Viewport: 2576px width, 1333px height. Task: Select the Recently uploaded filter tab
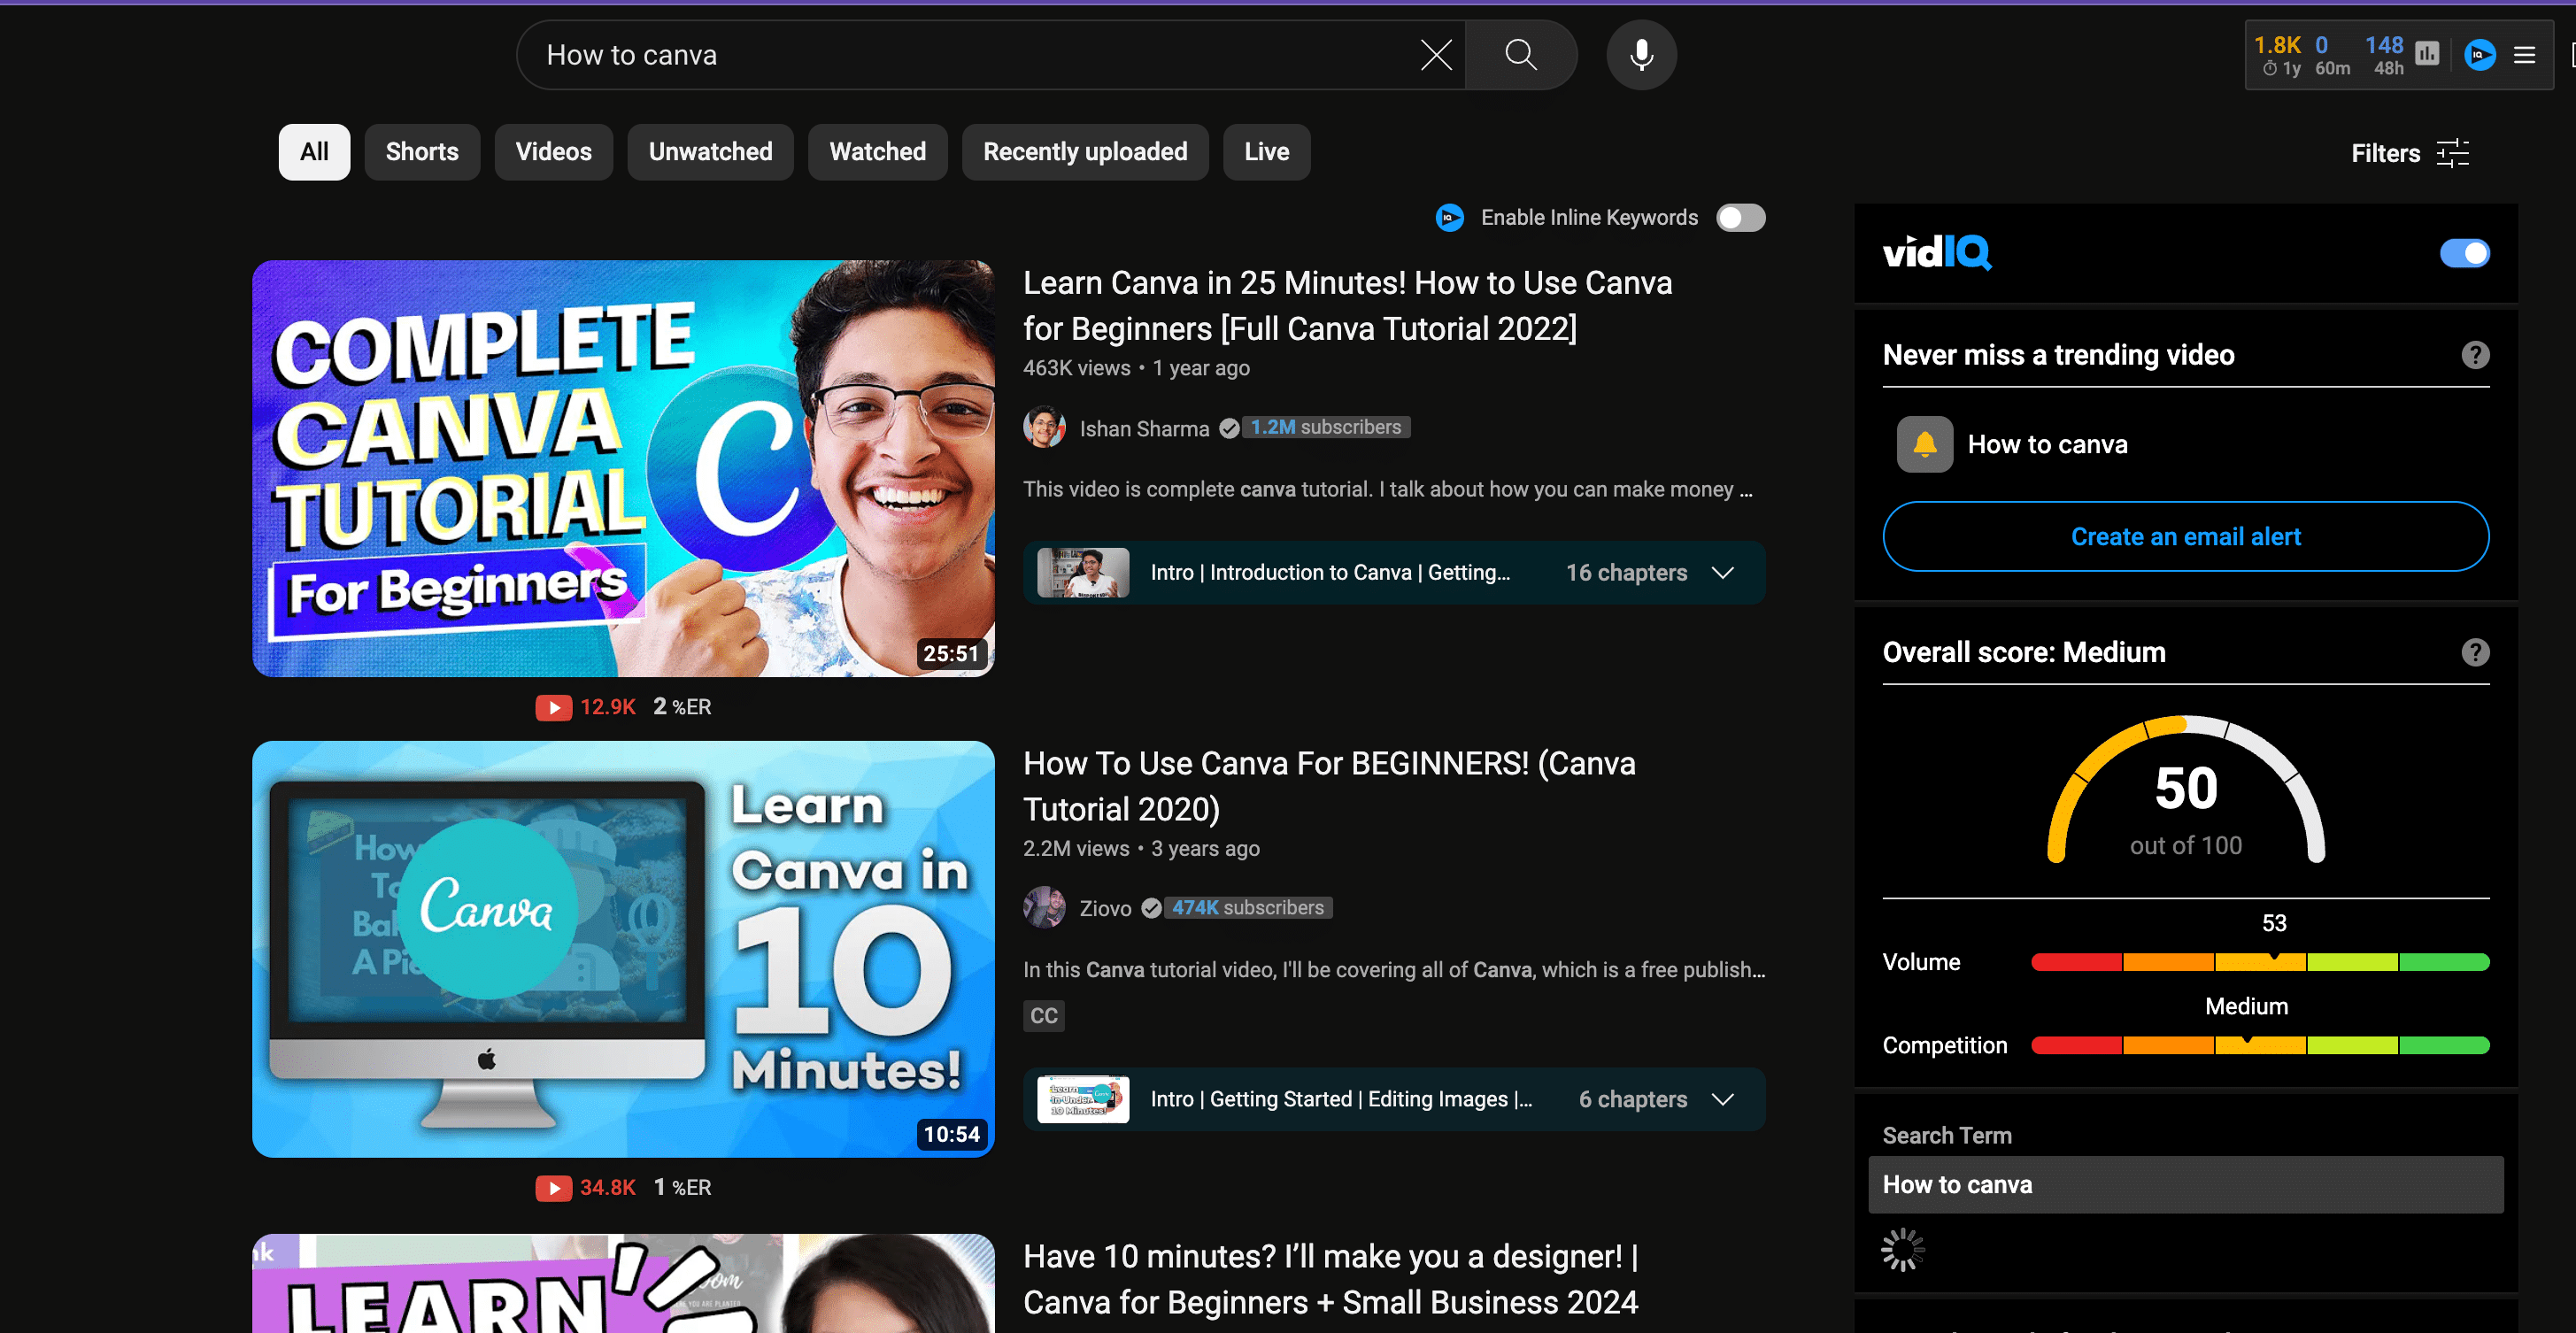coord(1084,151)
